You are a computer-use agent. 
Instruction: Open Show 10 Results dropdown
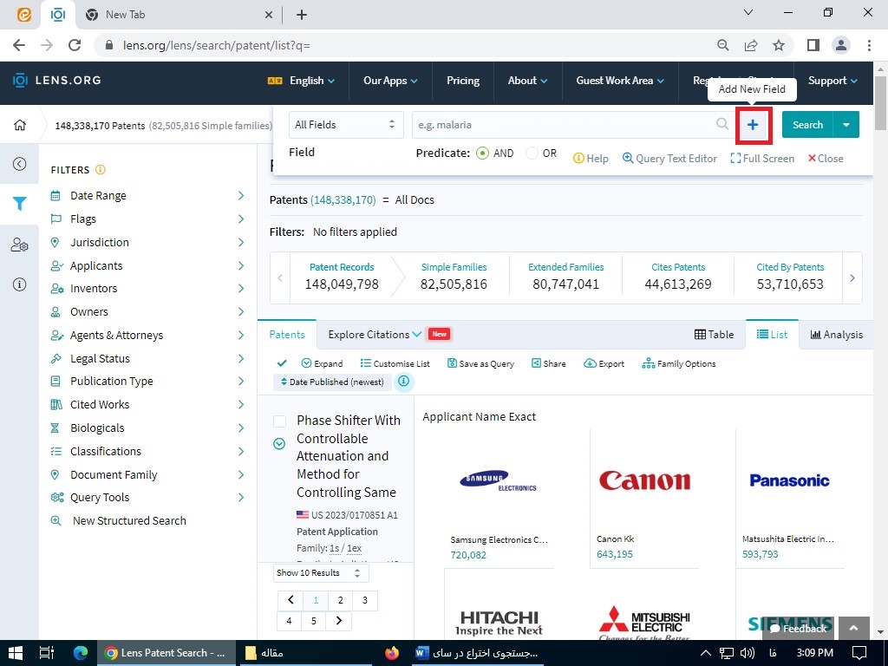[319, 573]
